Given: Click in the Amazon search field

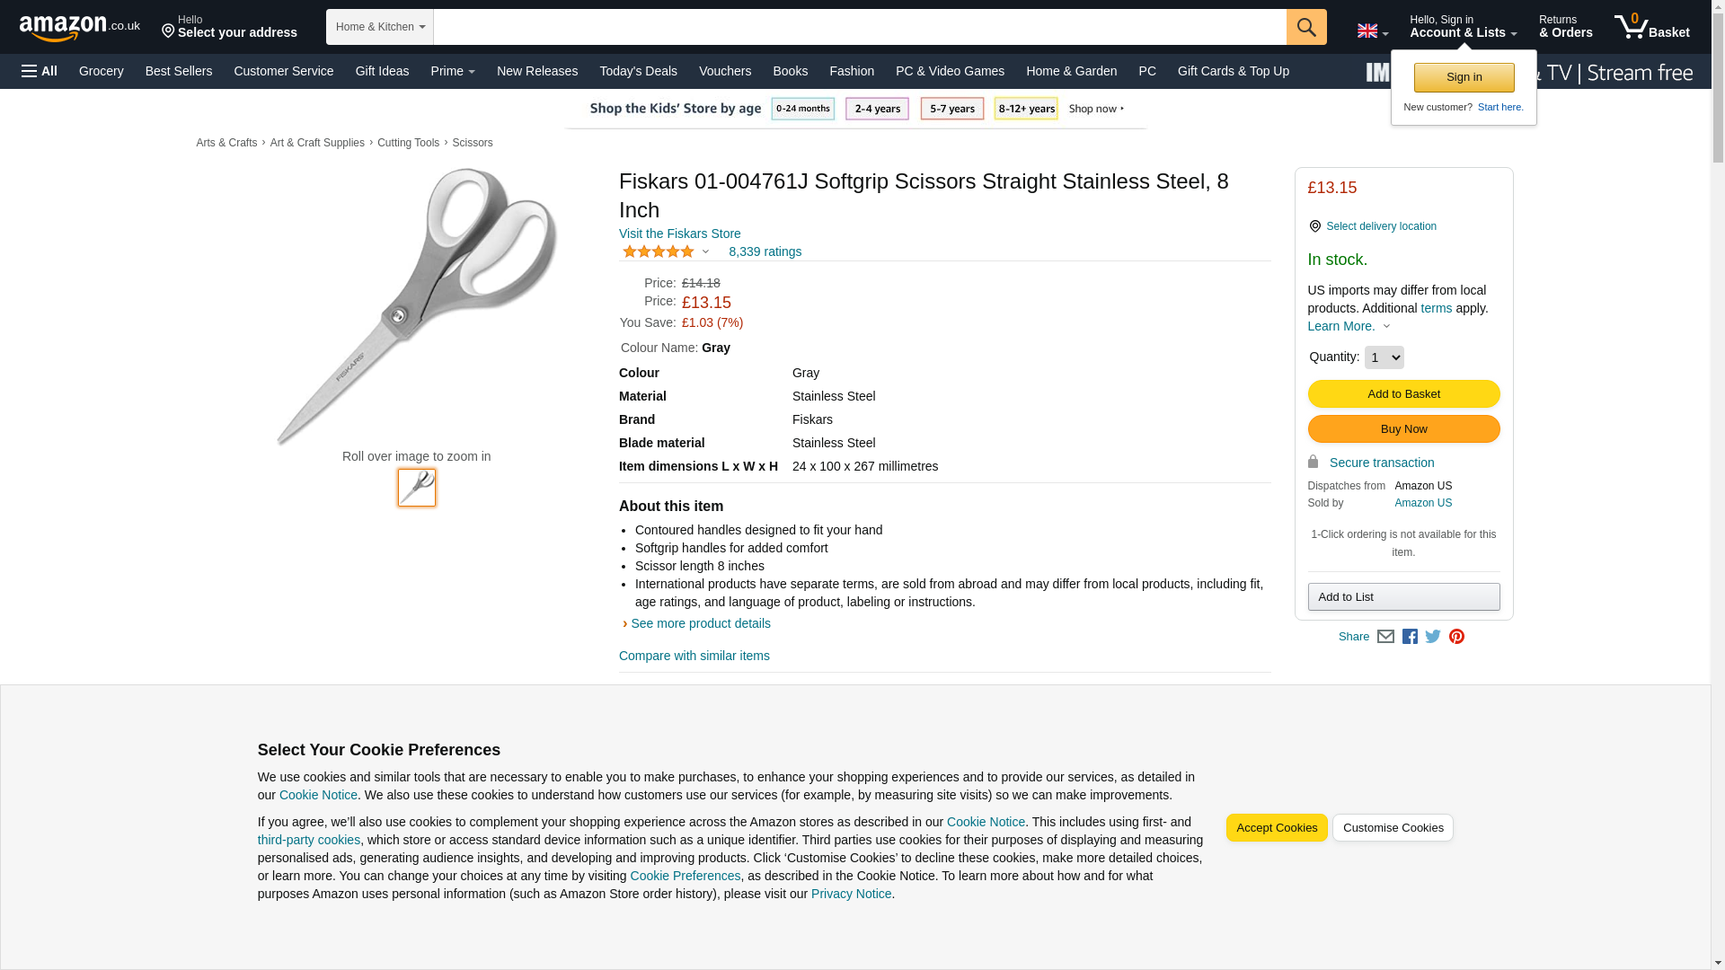Looking at the screenshot, I should point(859,27).
